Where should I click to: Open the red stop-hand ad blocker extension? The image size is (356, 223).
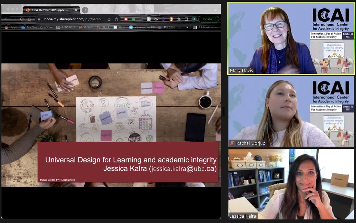click(x=126, y=19)
